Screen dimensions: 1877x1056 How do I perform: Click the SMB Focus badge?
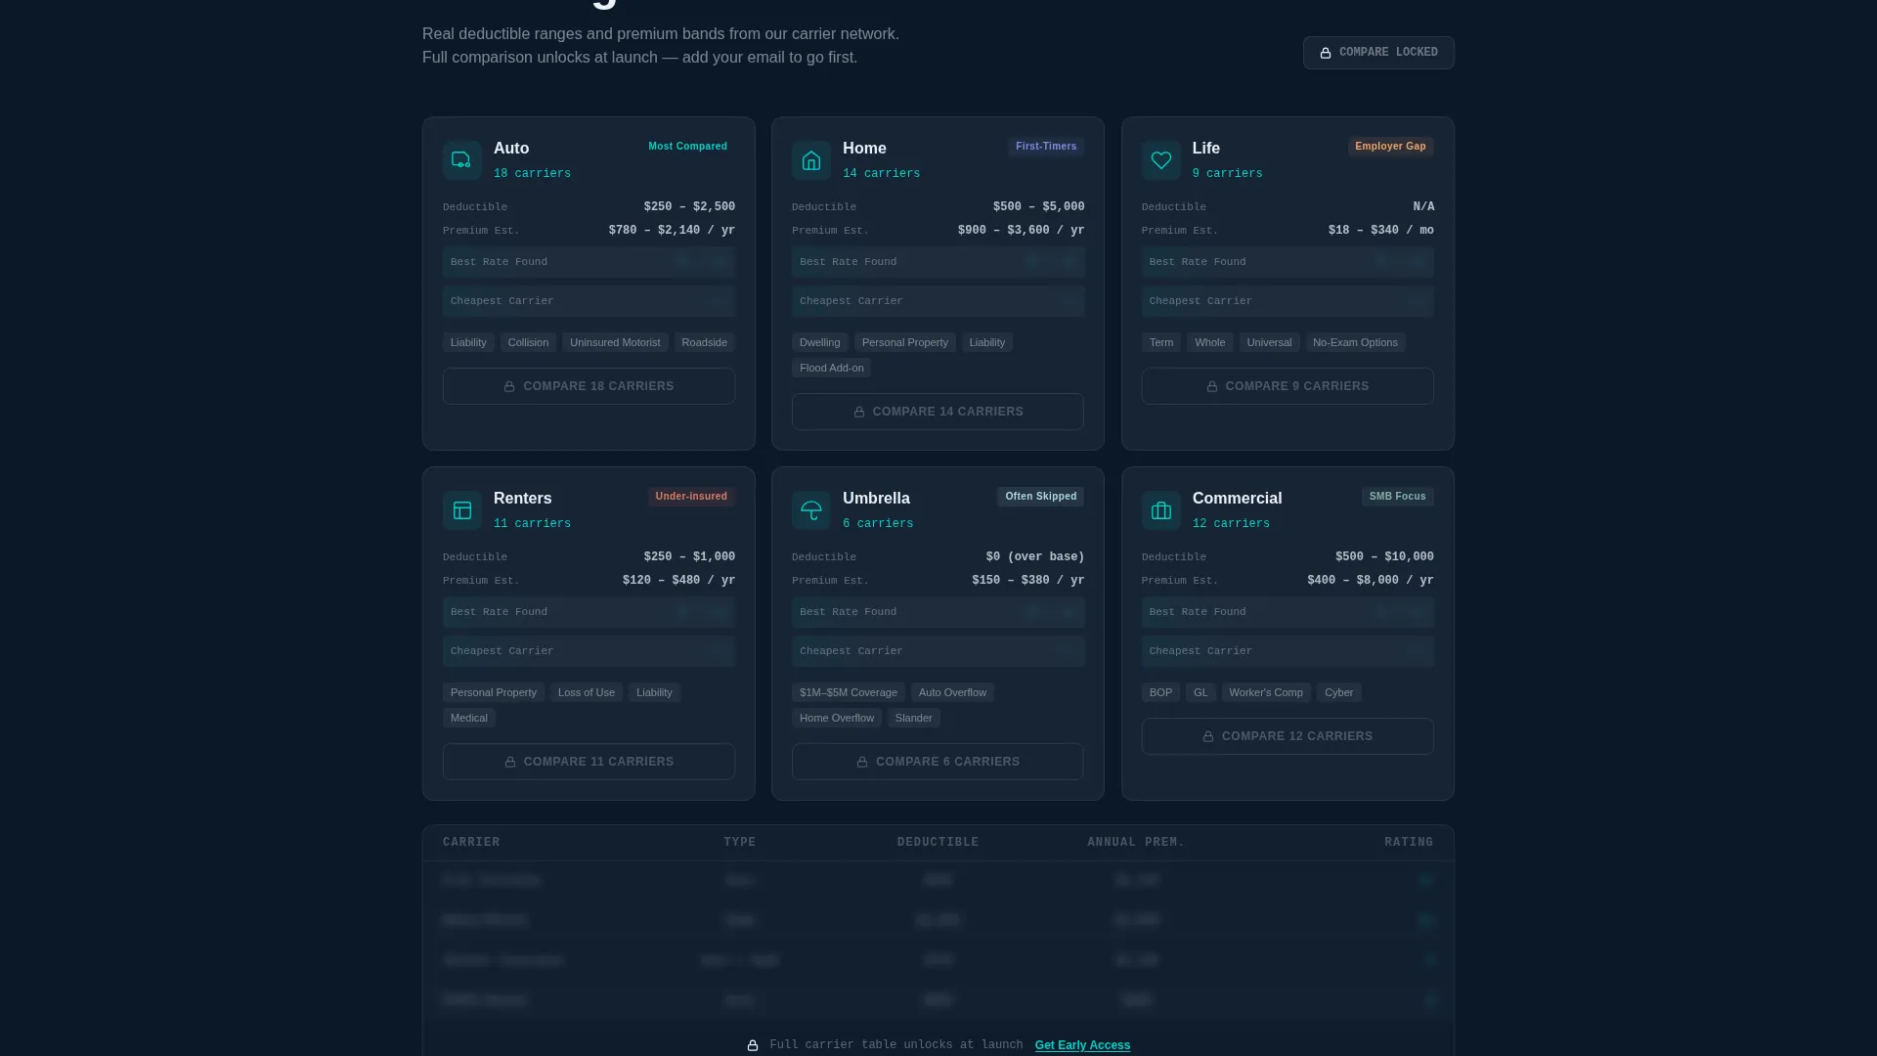point(1397,497)
